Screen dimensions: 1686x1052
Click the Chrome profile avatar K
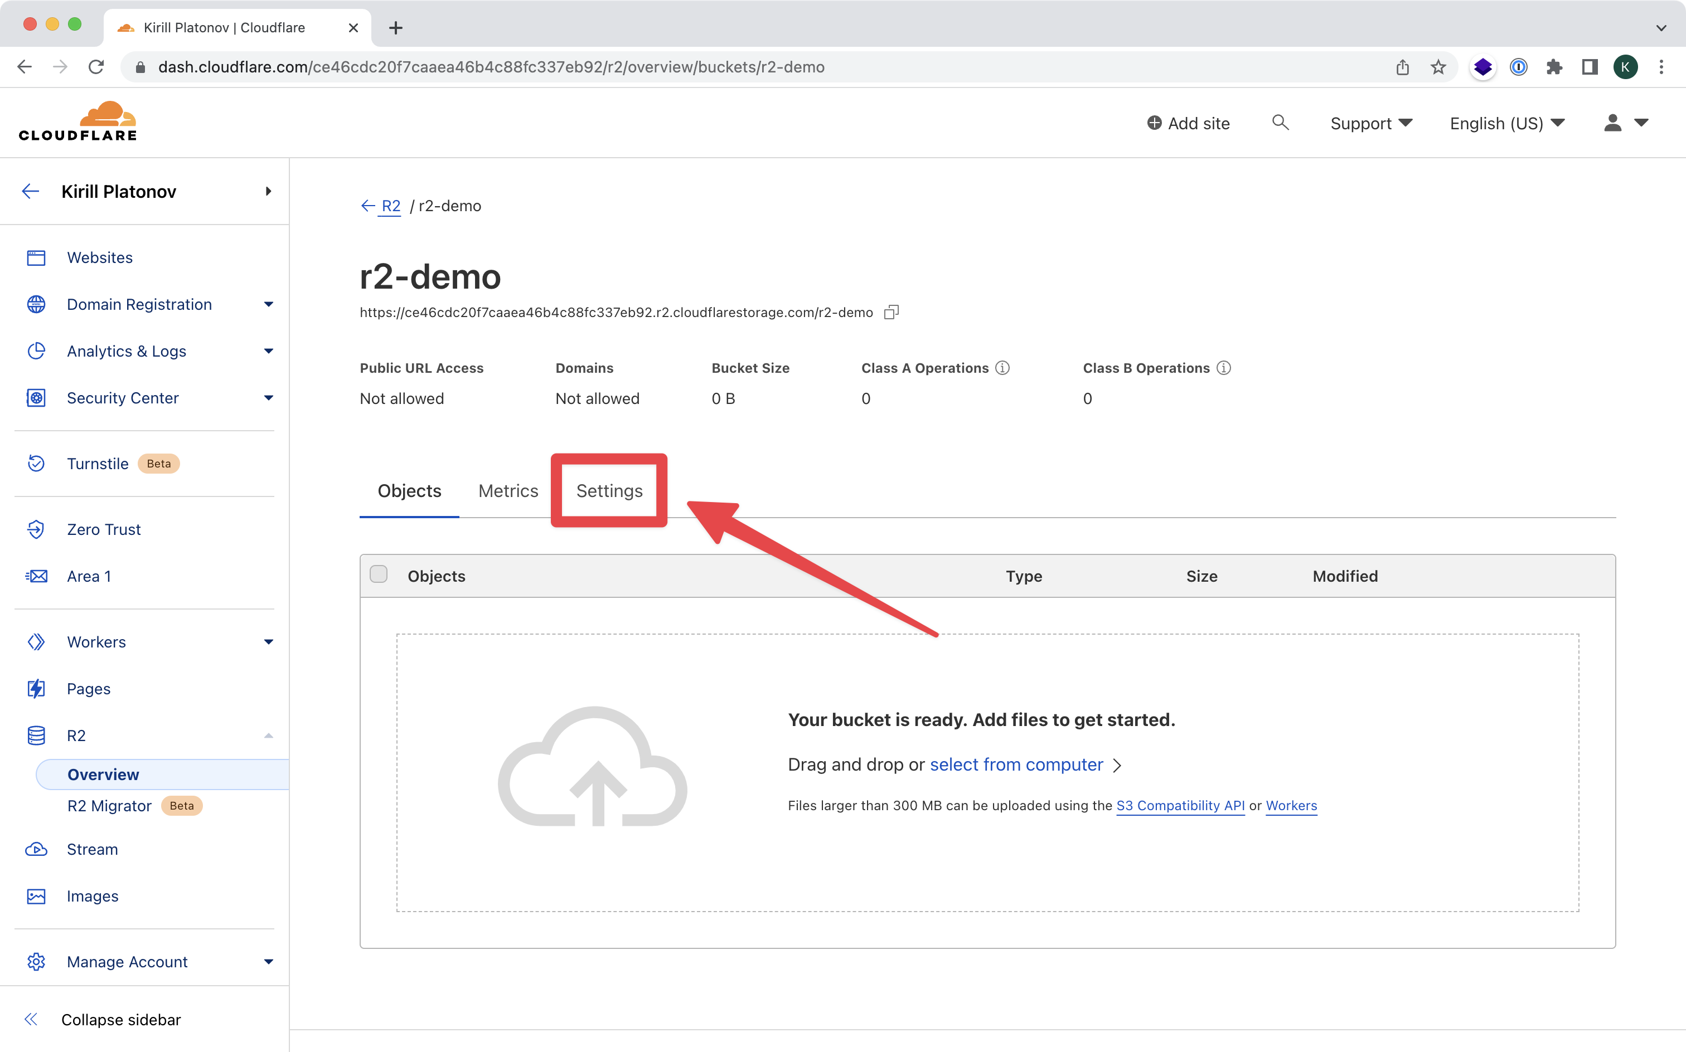[1625, 67]
